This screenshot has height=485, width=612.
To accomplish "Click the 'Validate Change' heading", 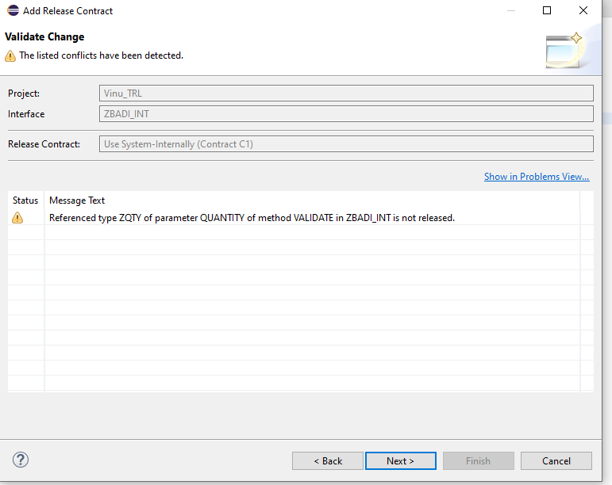I will coord(44,36).
